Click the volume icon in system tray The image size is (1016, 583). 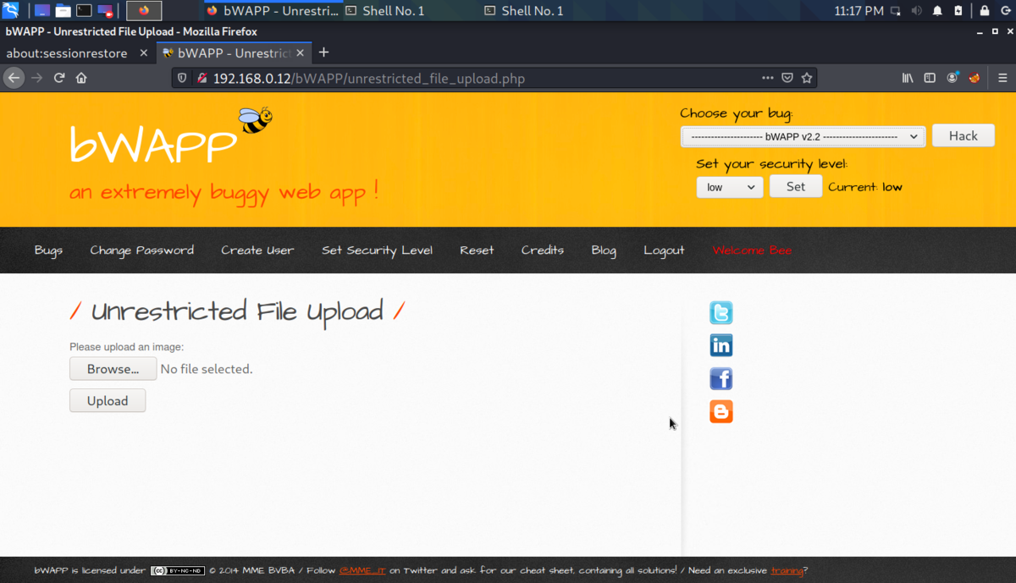click(917, 11)
